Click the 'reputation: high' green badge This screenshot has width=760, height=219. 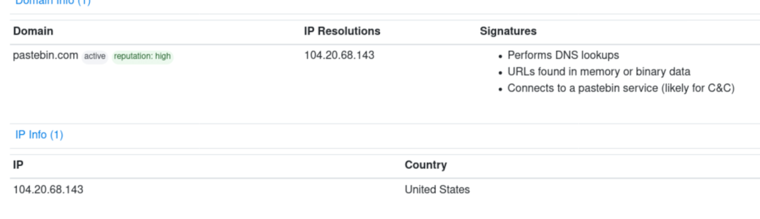[x=142, y=56]
